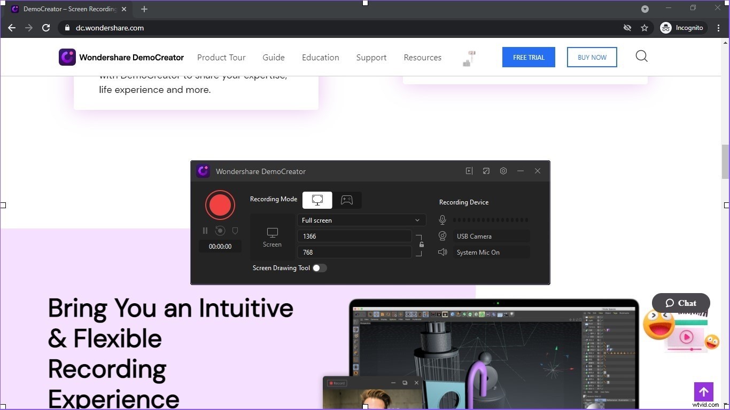730x410 pixels.
Task: Open the USB Camera device selector
Action: click(491, 236)
